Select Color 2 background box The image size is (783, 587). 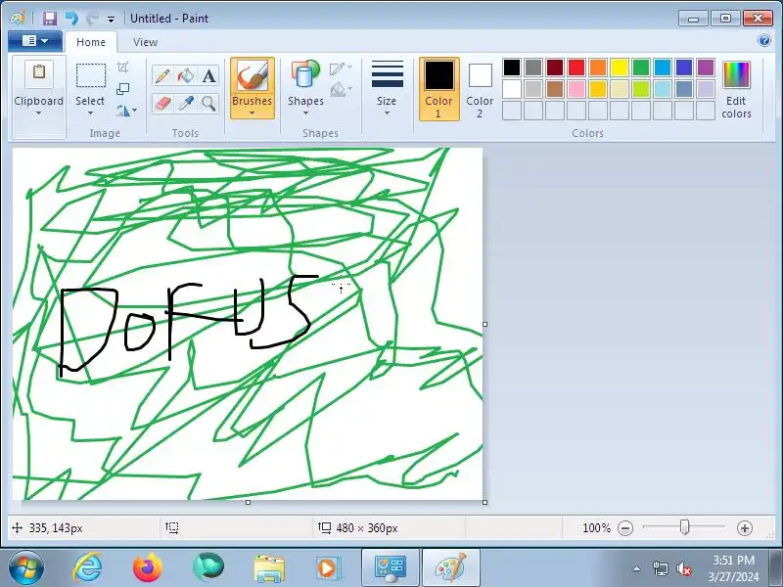480,89
